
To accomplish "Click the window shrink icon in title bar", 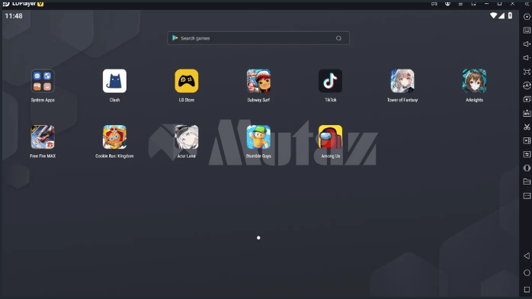I will coord(473,4).
